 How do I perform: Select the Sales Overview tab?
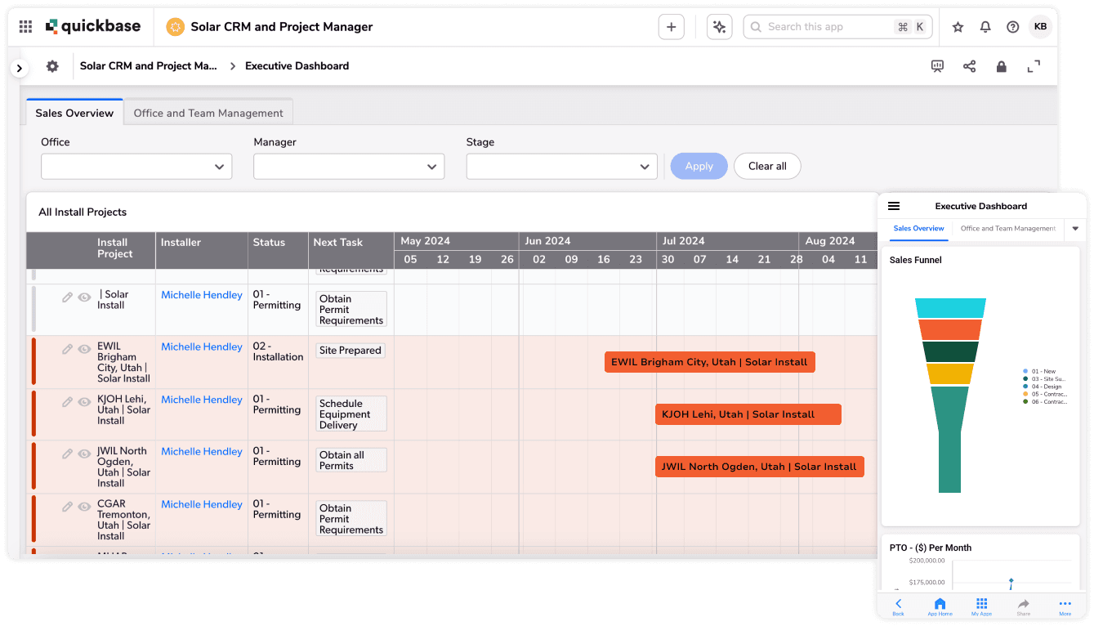pyautogui.click(x=74, y=113)
